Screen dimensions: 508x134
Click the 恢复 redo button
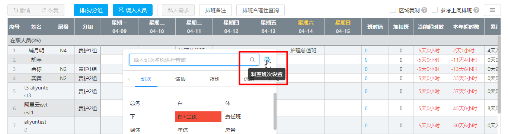50,10
